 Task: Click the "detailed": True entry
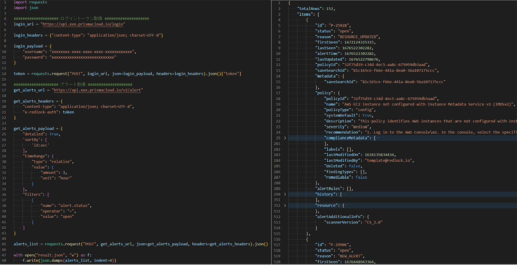(x=42, y=134)
